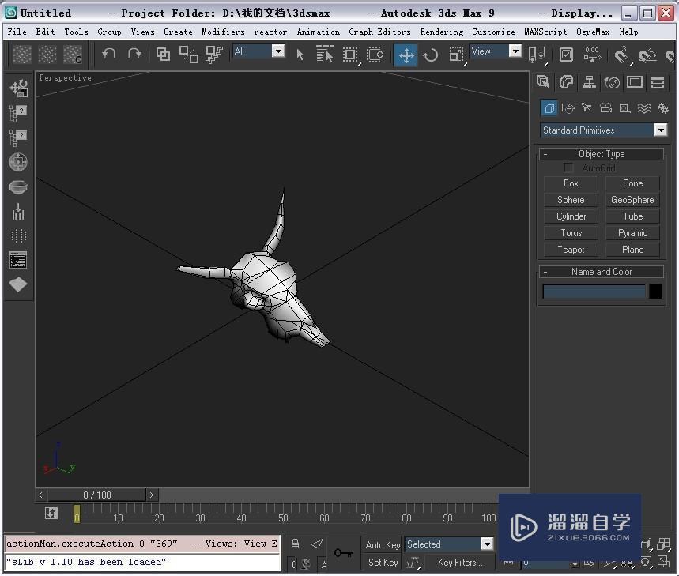Collapse the Object Type rollout
This screenshot has width=679, height=576.
coord(602,154)
